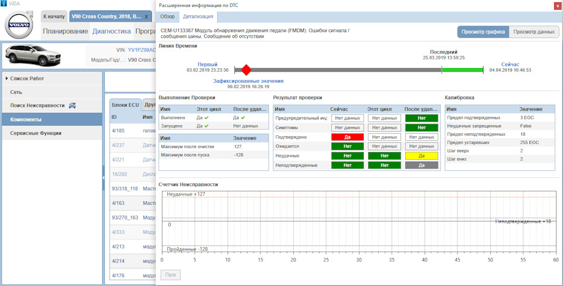The height and width of the screenshot is (286, 563).
Task: Click the V90 Cross Country vehicle thumbnail
Action: pos(33,55)
